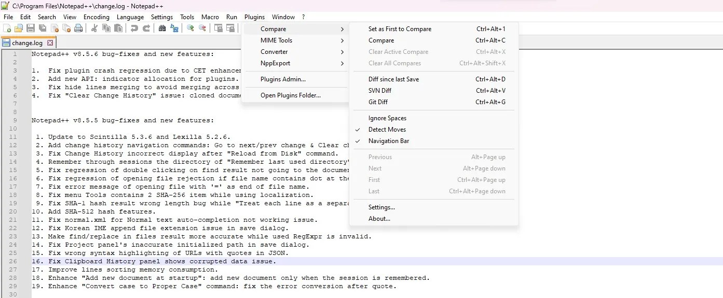Click line number 21 in the margin

tap(13, 220)
